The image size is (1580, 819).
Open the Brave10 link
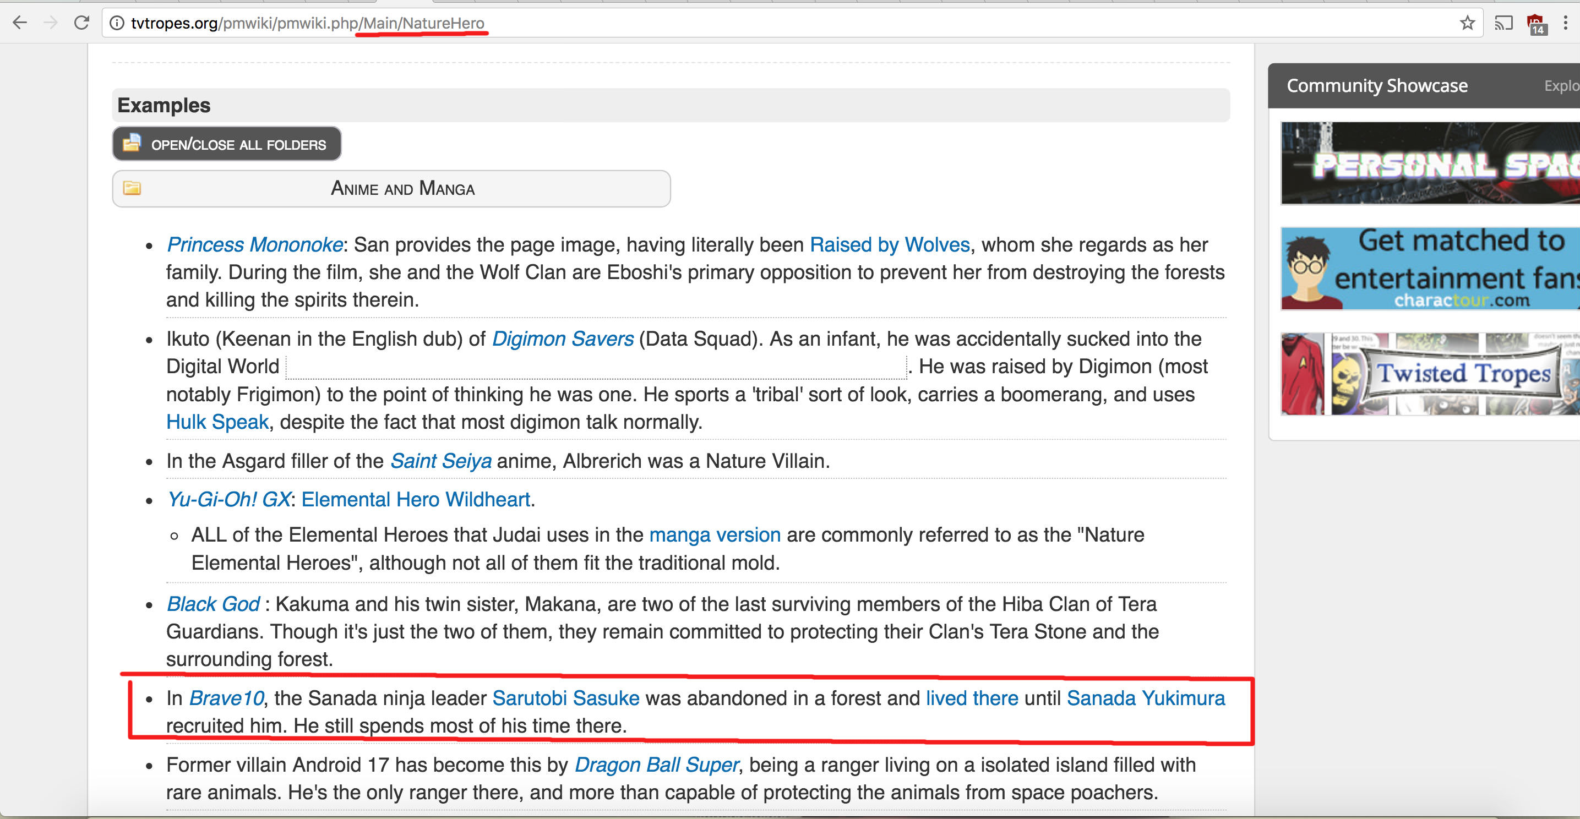tap(226, 697)
